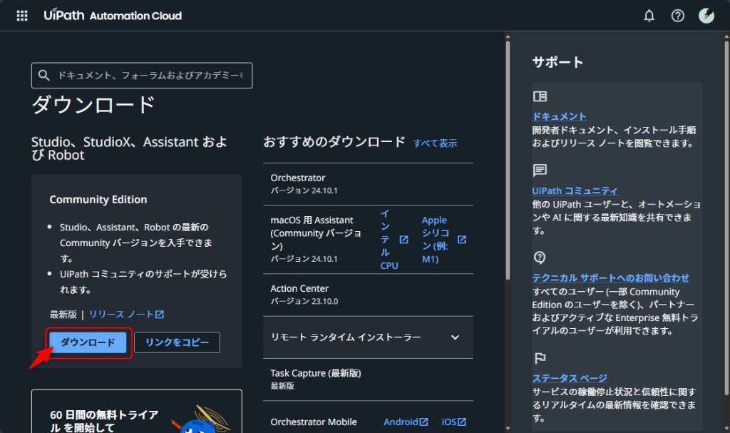Click the main content vertical scrollbar
Viewport: 730px width, 433px height.
(x=508, y=161)
